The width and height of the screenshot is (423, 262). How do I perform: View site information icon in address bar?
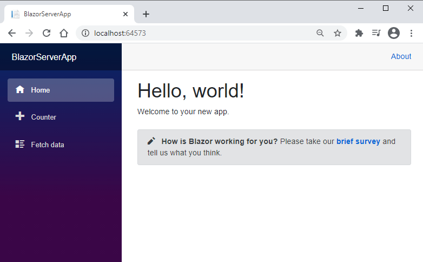85,33
